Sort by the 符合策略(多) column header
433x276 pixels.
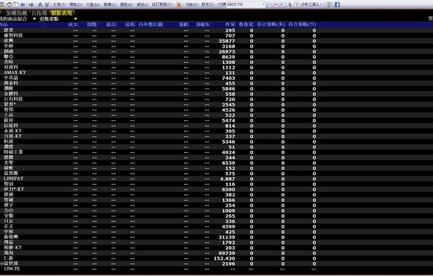(x=274, y=24)
